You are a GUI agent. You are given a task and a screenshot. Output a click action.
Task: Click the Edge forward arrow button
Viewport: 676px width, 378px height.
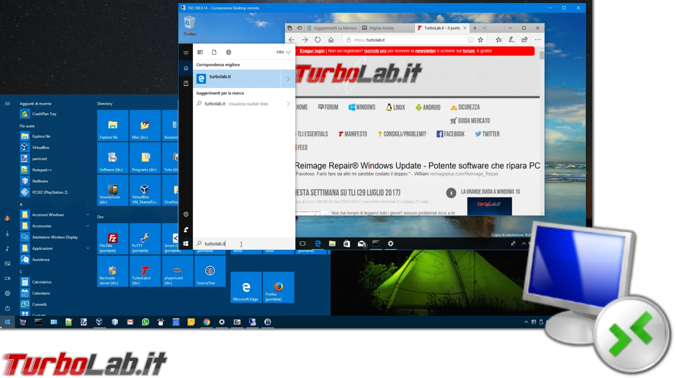(305, 40)
